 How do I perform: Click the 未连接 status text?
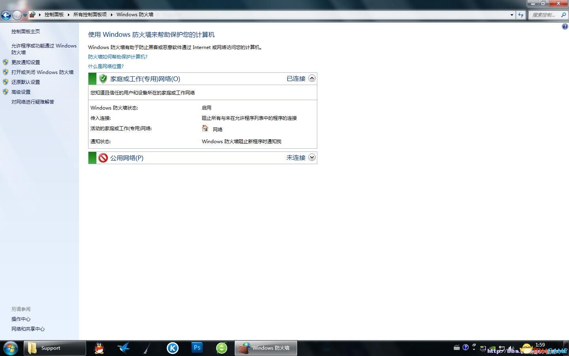pyautogui.click(x=296, y=157)
